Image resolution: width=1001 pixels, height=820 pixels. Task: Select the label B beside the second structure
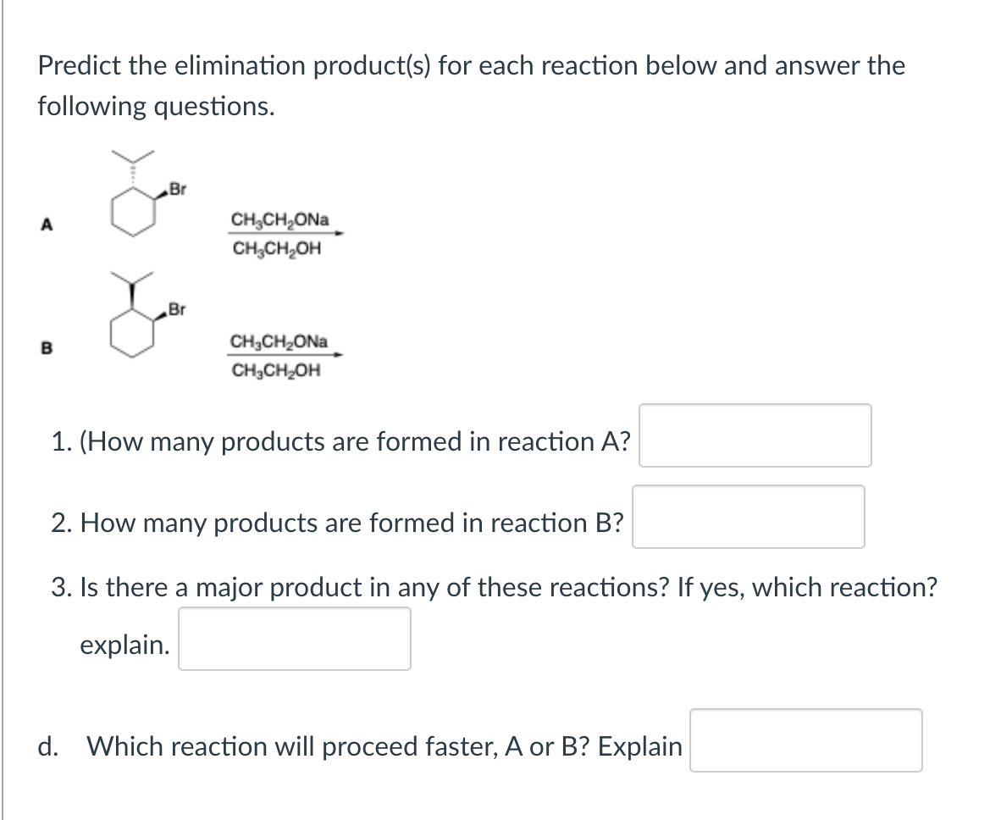click(x=48, y=346)
